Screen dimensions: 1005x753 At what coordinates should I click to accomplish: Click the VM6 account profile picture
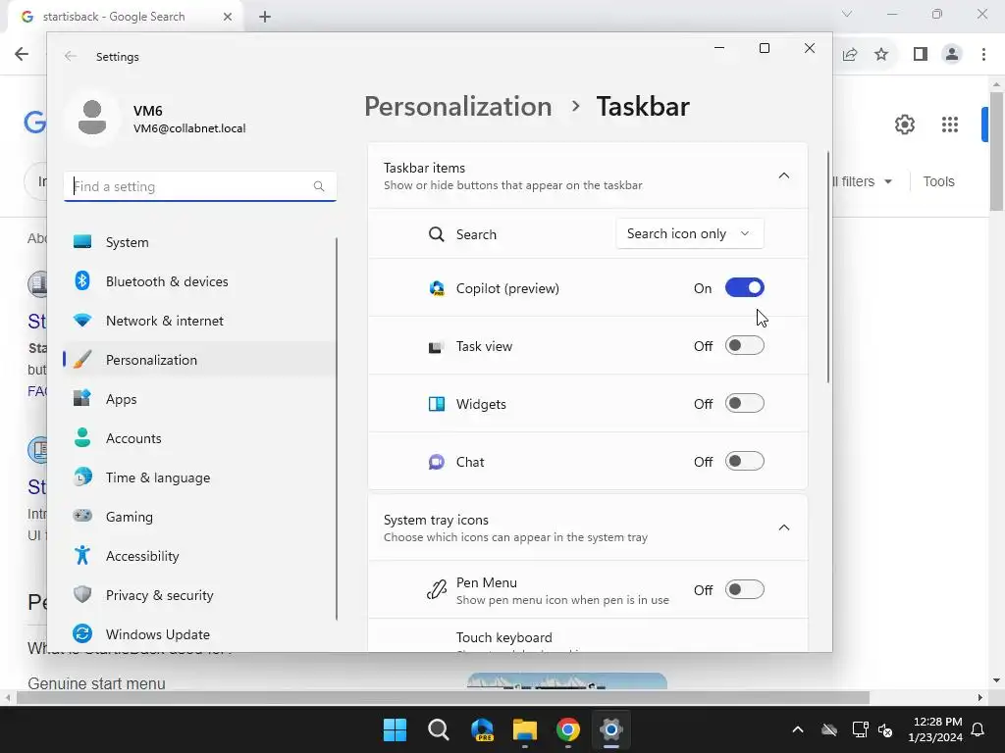pyautogui.click(x=92, y=118)
